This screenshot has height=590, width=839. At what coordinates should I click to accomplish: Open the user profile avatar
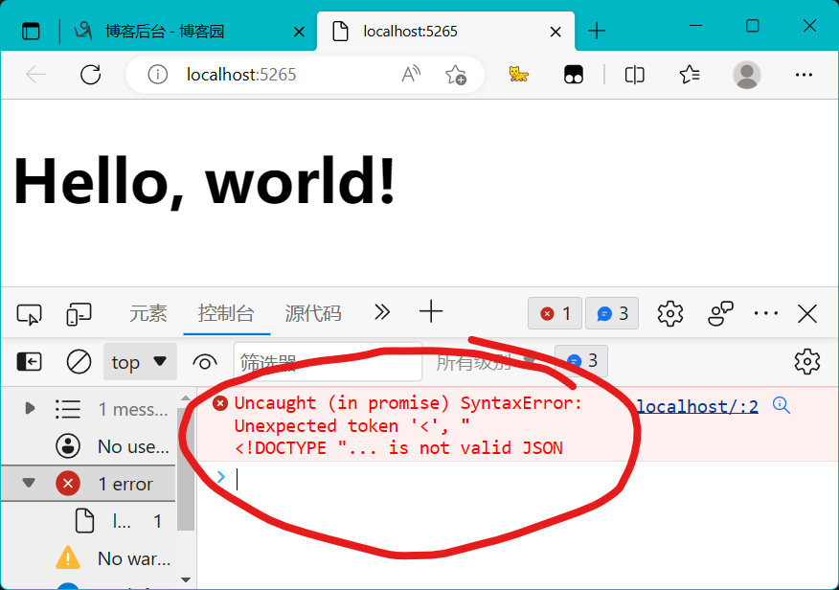click(746, 75)
